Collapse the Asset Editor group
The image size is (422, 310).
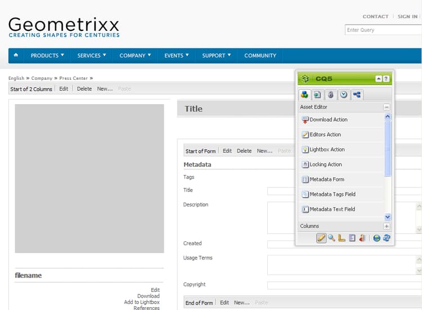(387, 107)
